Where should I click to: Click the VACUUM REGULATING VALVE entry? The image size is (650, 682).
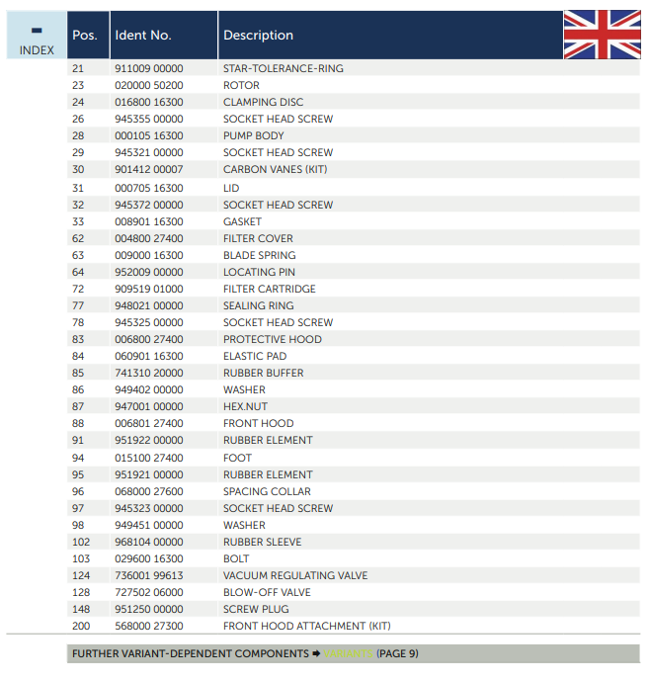(294, 576)
